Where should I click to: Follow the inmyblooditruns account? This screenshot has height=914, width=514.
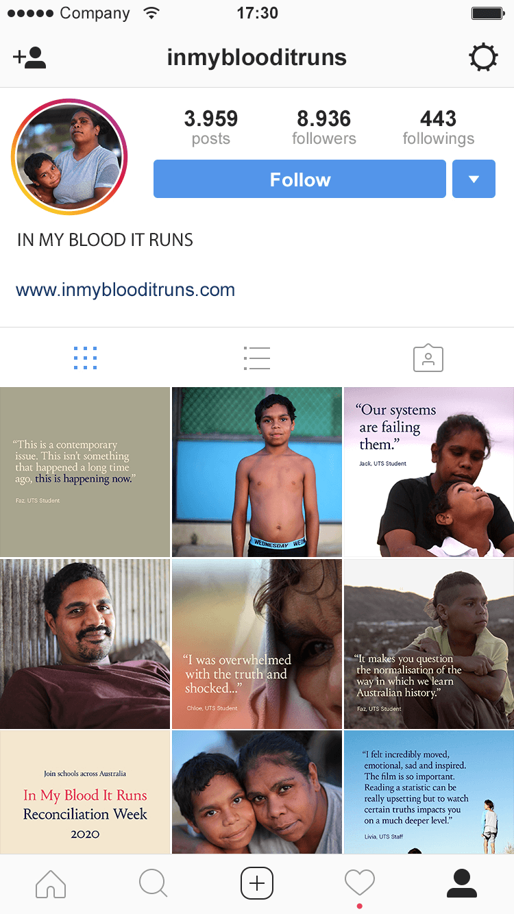pyautogui.click(x=299, y=179)
